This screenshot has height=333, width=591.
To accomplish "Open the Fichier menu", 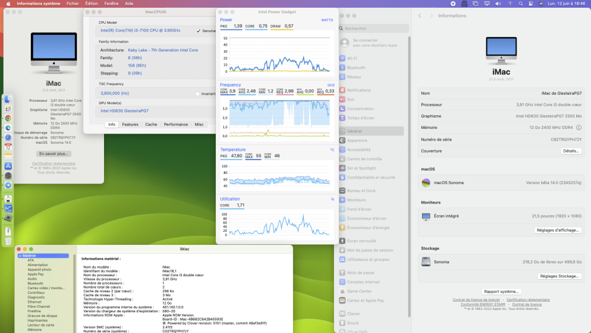I will coord(73,4).
